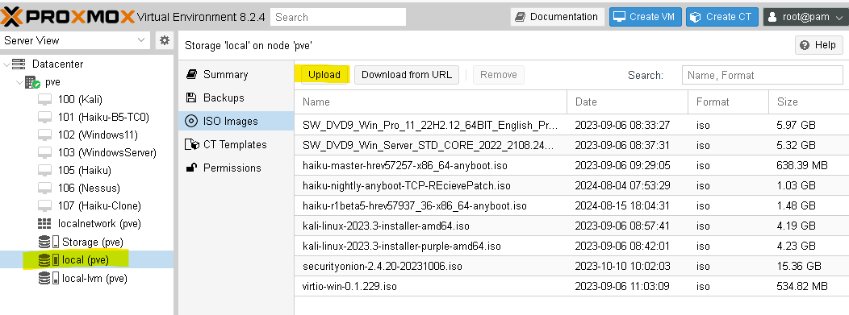
Task: Click the Remove button
Action: [498, 75]
